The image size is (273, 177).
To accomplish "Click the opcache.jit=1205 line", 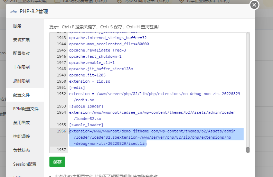I will point(87,75).
